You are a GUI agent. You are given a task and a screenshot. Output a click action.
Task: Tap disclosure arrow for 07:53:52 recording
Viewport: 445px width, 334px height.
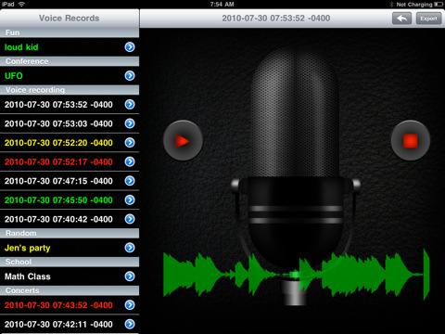(130, 104)
